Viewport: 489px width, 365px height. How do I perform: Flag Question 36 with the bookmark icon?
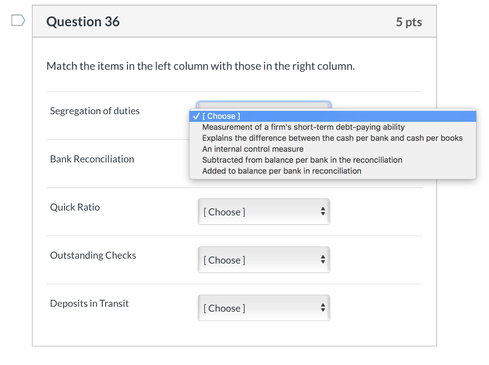pyautogui.click(x=18, y=21)
